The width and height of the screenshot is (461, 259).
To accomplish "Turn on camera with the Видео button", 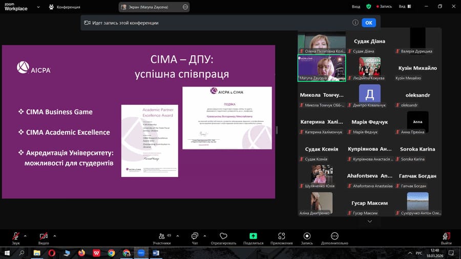I will point(44,239).
